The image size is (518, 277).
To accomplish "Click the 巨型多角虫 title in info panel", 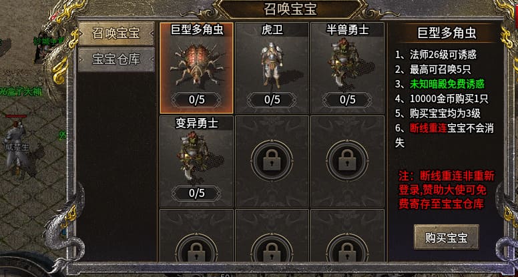I will (447, 33).
